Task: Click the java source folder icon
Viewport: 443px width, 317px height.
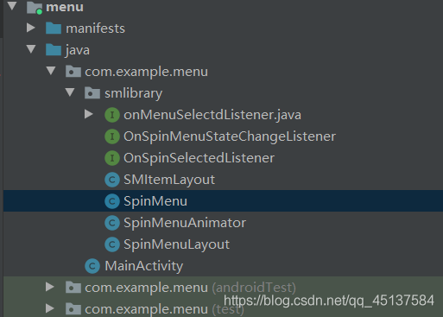Action: (54, 50)
